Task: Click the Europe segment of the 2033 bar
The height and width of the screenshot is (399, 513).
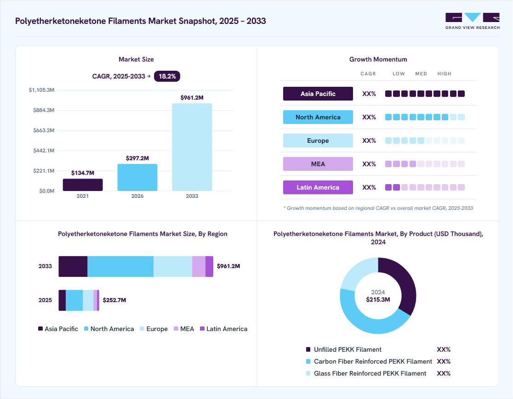Action: (173, 267)
